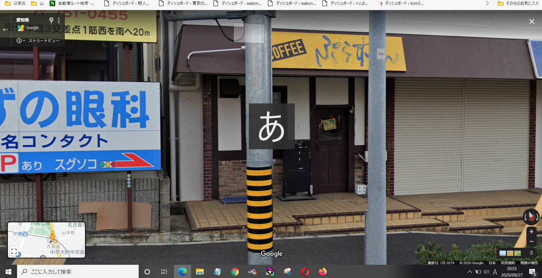Expand the minimap using the fullscreen icon
The image size is (542, 278).
click(x=14, y=251)
